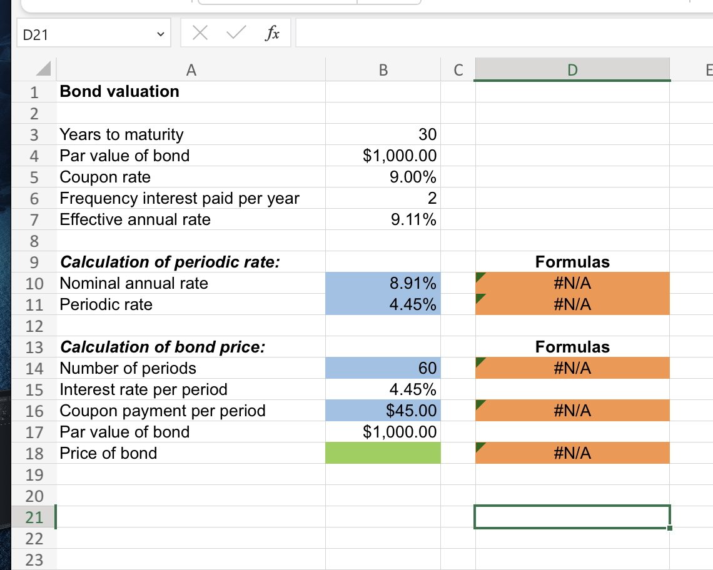Select row header 18
713x570 pixels.
coord(34,452)
